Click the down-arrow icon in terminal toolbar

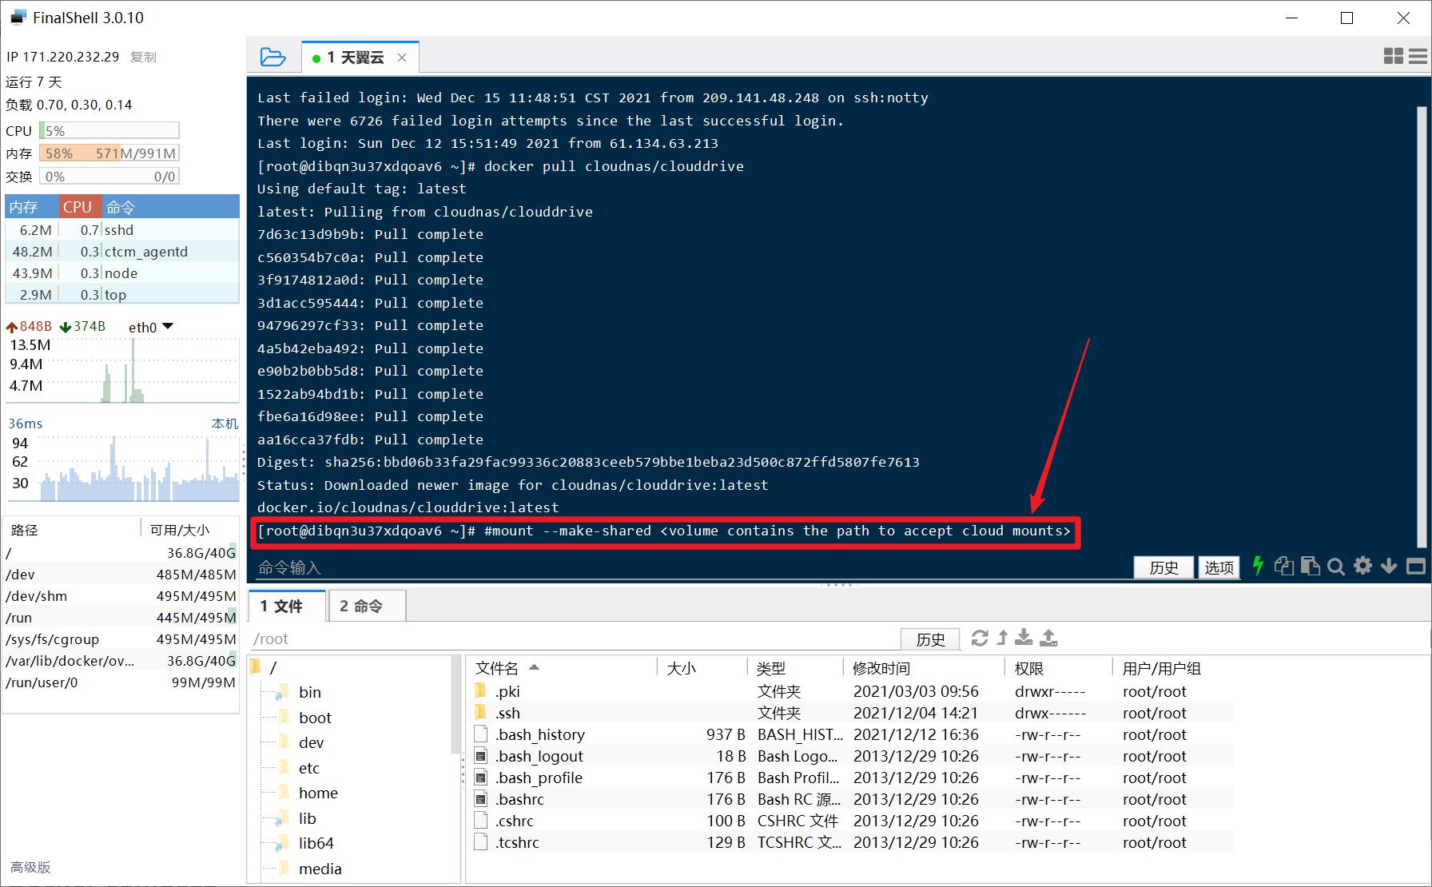click(1389, 566)
